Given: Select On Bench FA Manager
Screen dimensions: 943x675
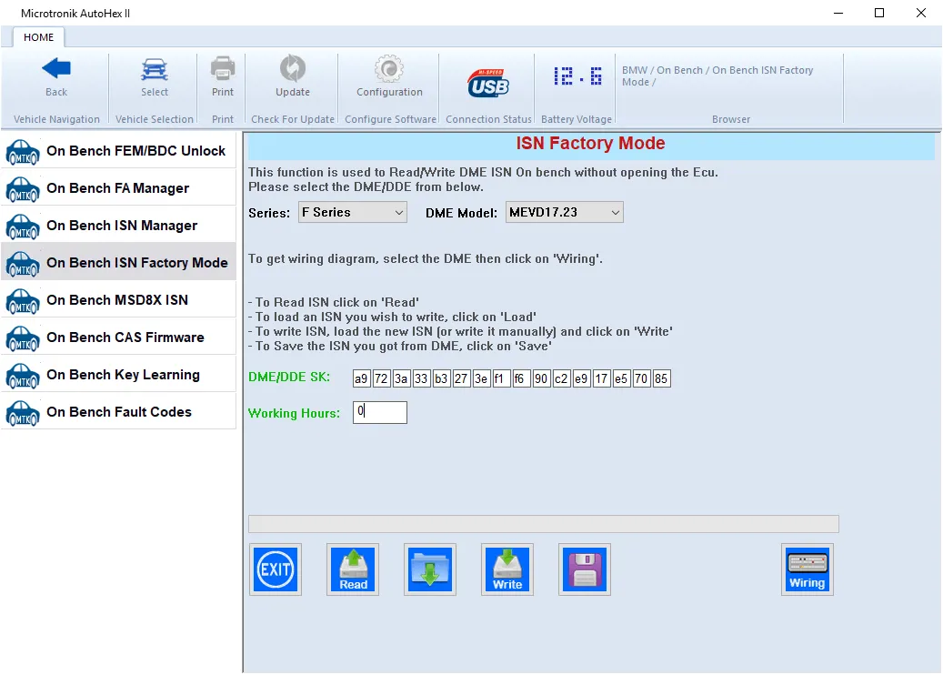Looking at the screenshot, I should pos(118,188).
